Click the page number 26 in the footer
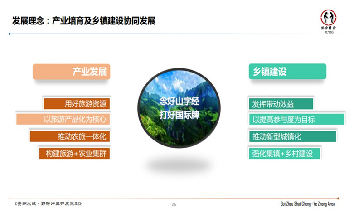 pyautogui.click(x=174, y=205)
